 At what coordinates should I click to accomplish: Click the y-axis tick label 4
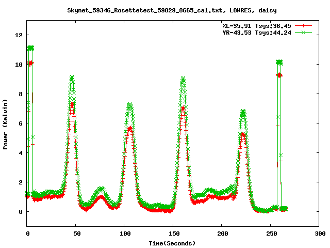point(21,153)
